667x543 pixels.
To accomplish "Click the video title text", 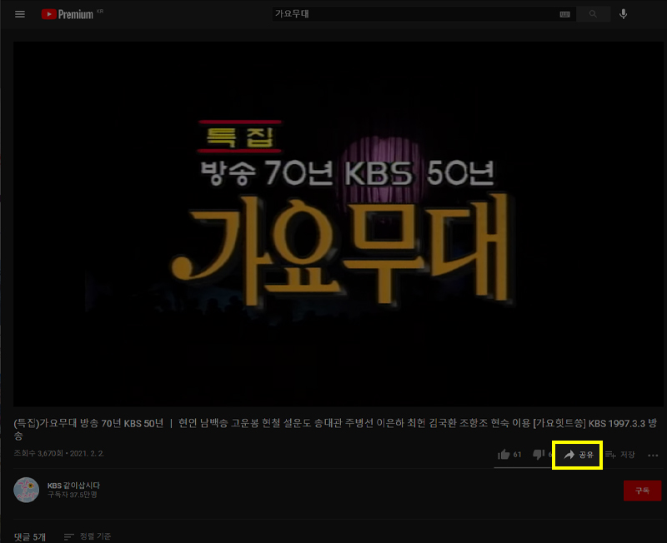I will pyautogui.click(x=335, y=429).
